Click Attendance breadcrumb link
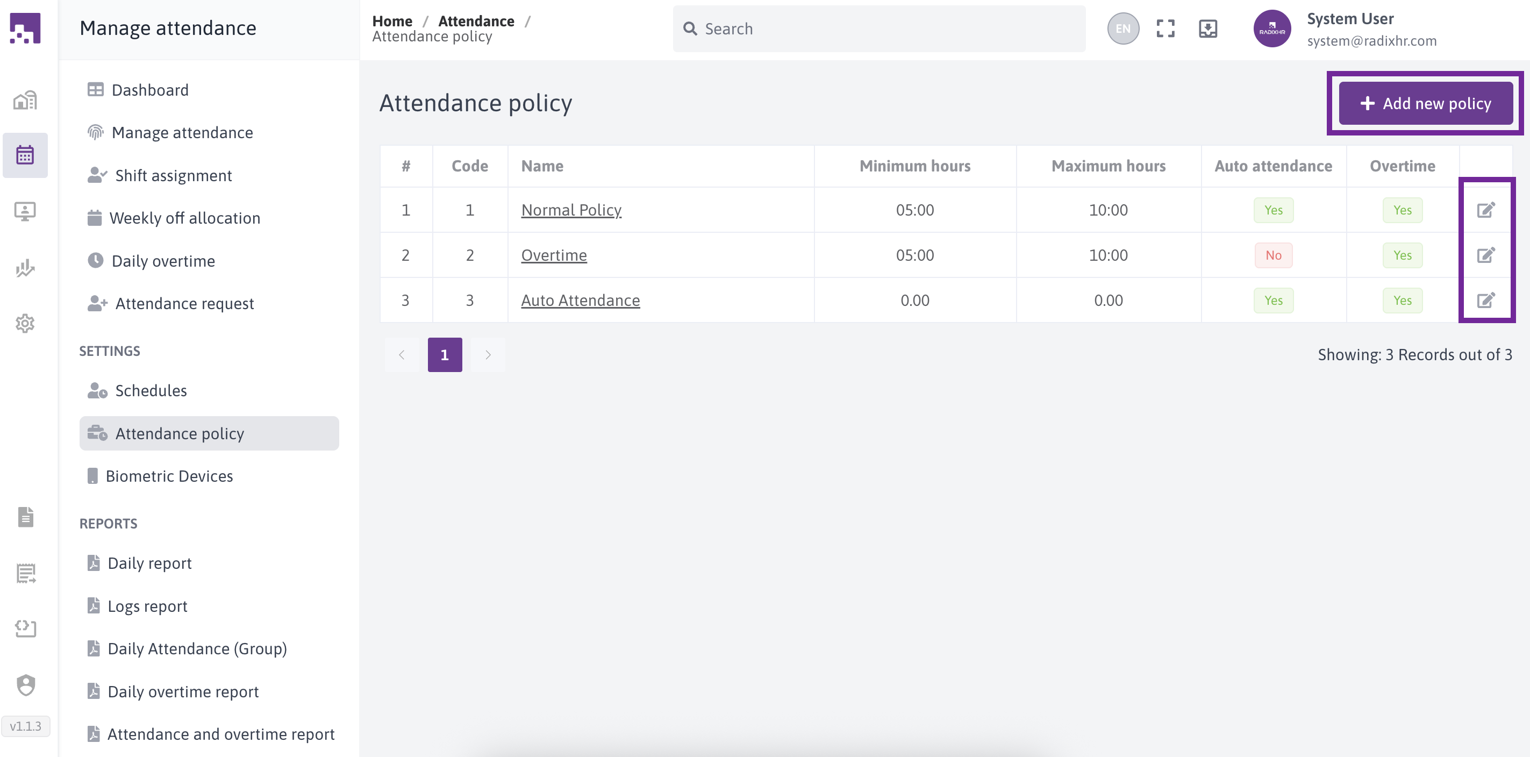The width and height of the screenshot is (1530, 757). [476, 21]
